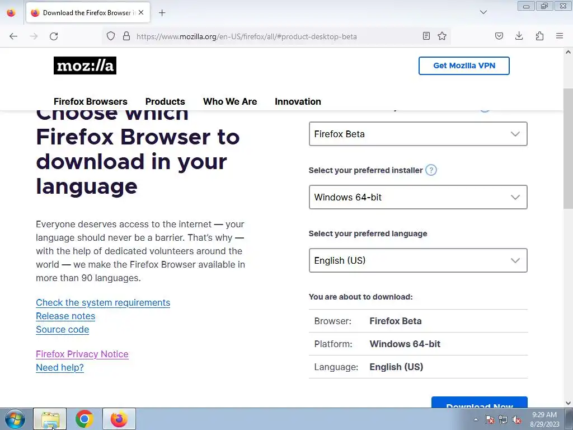Launch Google Chrome from taskbar
Screen dimensions: 573x430
point(84,419)
